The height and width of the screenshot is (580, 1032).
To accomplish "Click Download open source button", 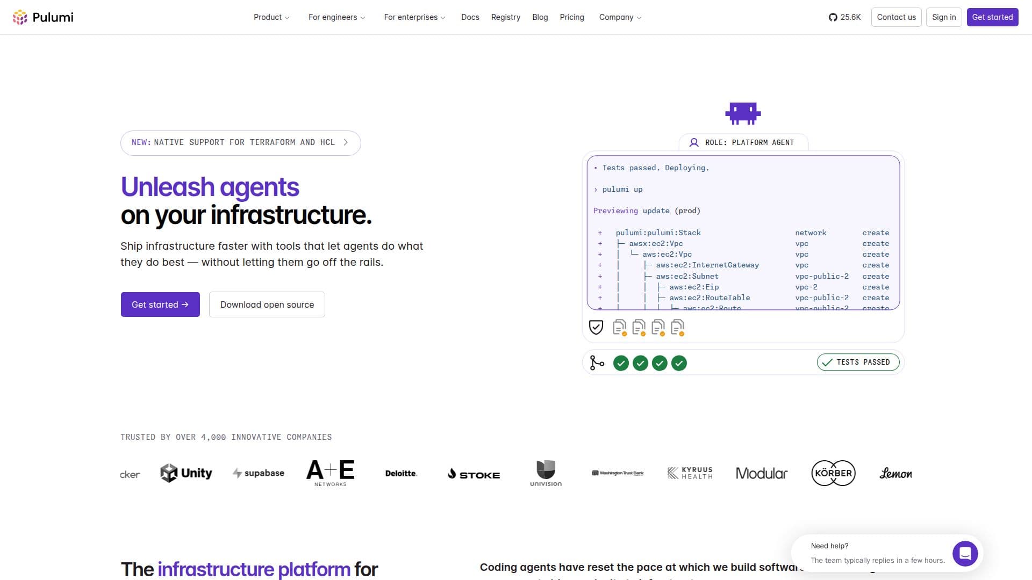I will (x=267, y=305).
